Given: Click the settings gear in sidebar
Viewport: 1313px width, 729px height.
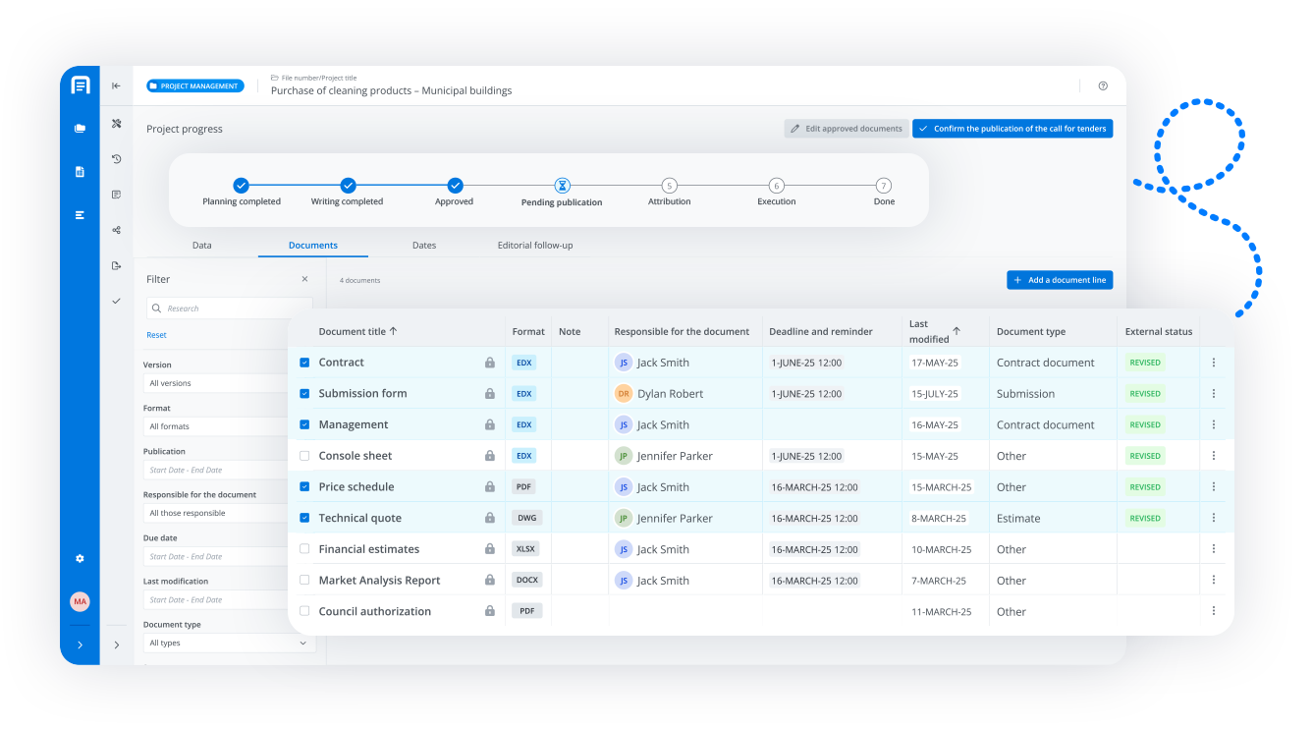Looking at the screenshot, I should (80, 558).
